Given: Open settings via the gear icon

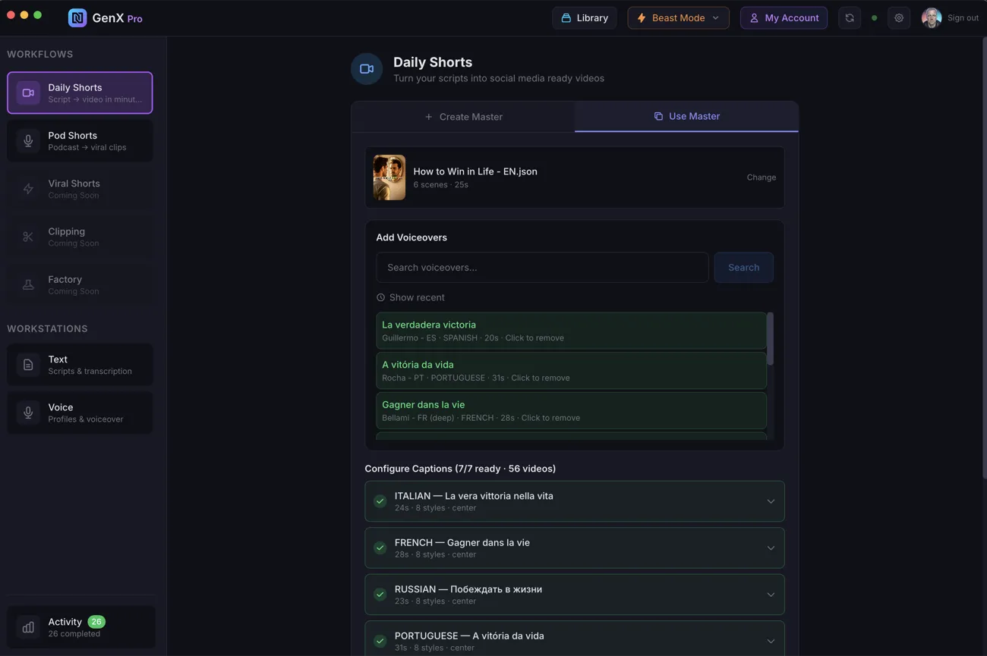Looking at the screenshot, I should [899, 17].
